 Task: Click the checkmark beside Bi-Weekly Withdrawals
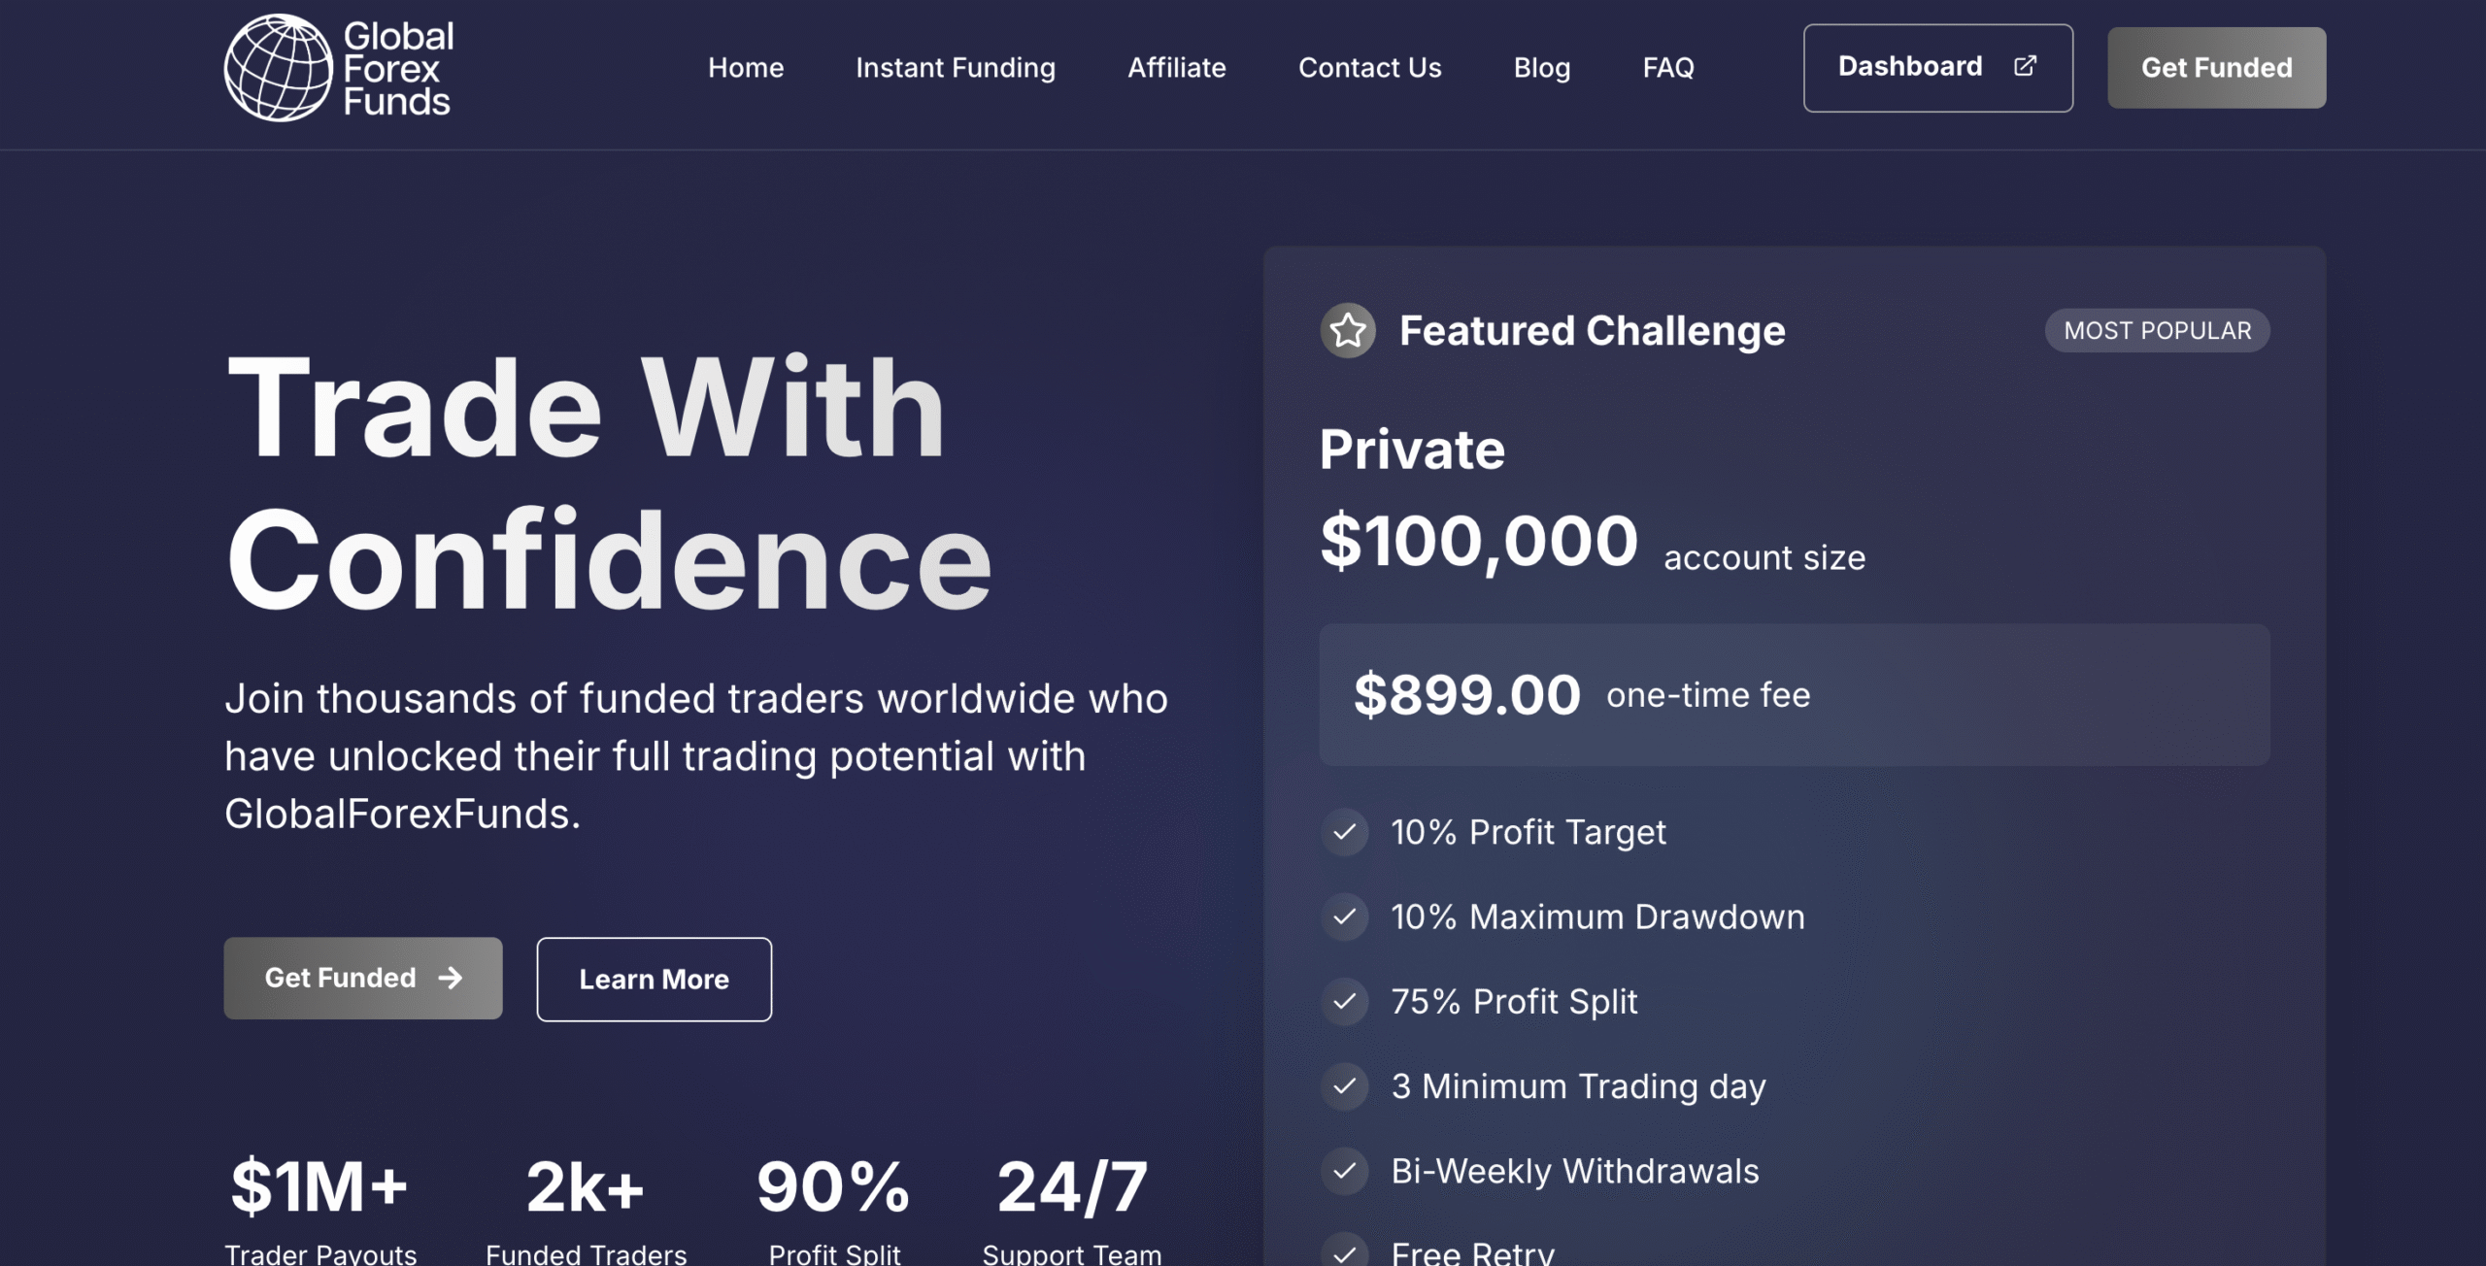[1345, 1171]
